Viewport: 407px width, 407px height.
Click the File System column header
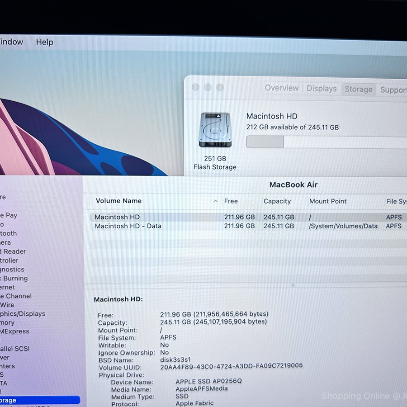click(396, 201)
